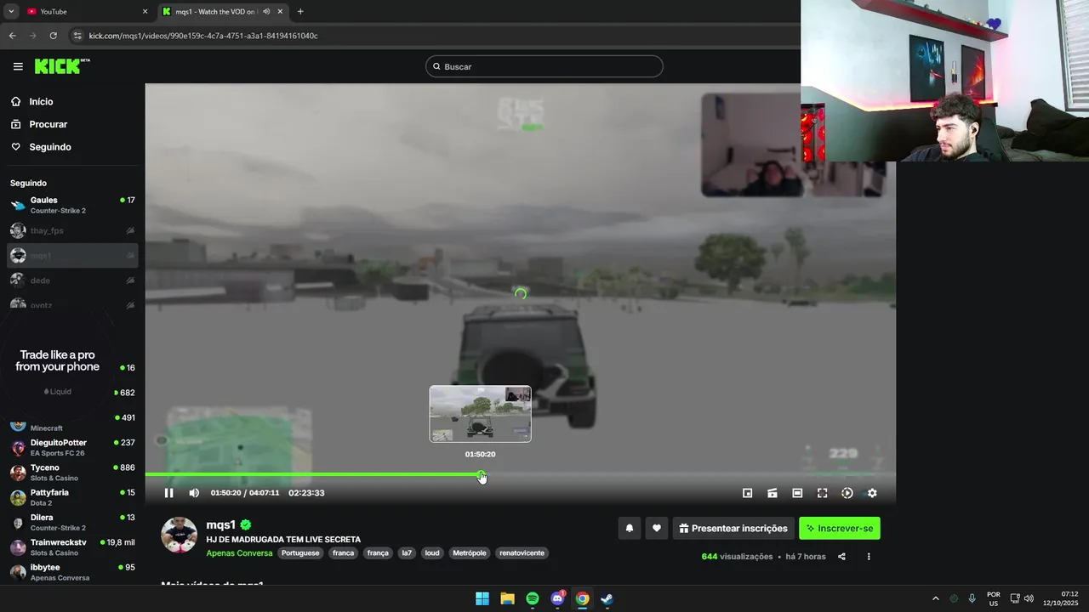
Task: Open Discord from taskbar
Action: [x=557, y=598]
